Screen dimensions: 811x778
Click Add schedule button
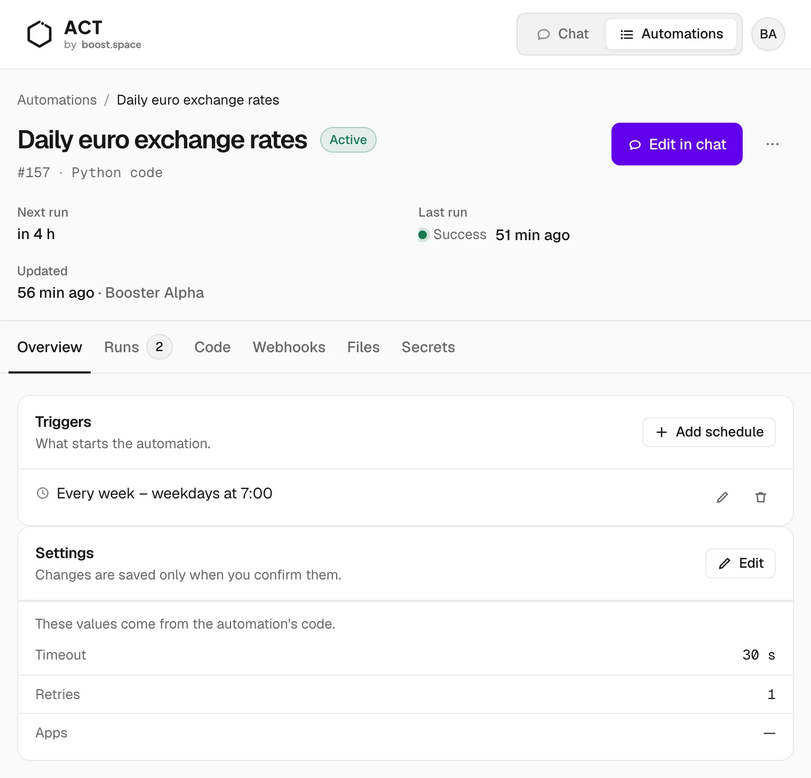[709, 432]
